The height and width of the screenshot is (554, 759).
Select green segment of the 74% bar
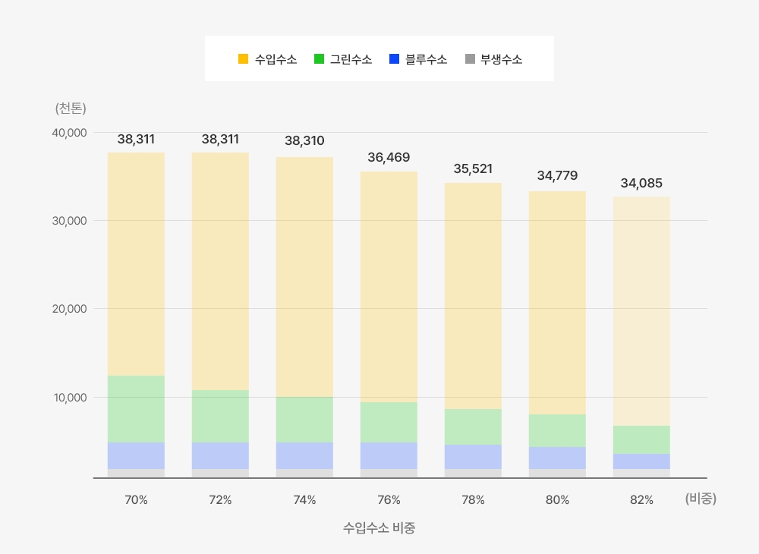coord(304,420)
